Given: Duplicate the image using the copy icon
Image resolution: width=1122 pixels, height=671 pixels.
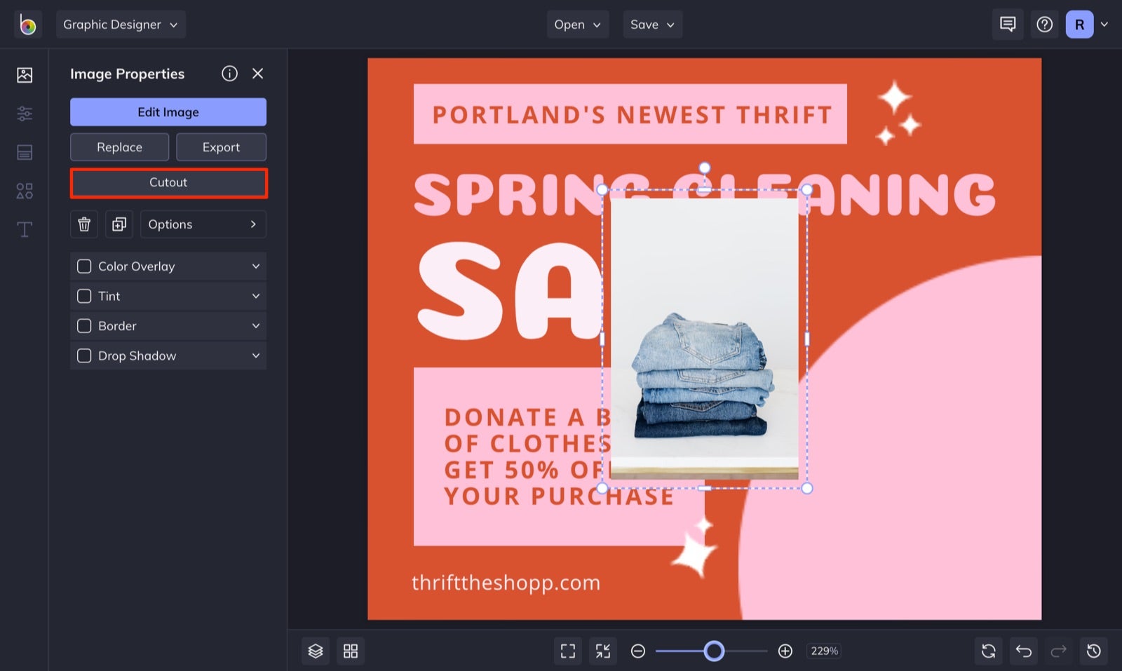Looking at the screenshot, I should pyautogui.click(x=119, y=224).
